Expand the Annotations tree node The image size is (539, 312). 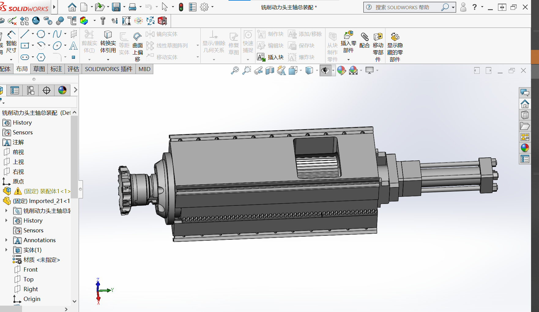click(x=6, y=240)
